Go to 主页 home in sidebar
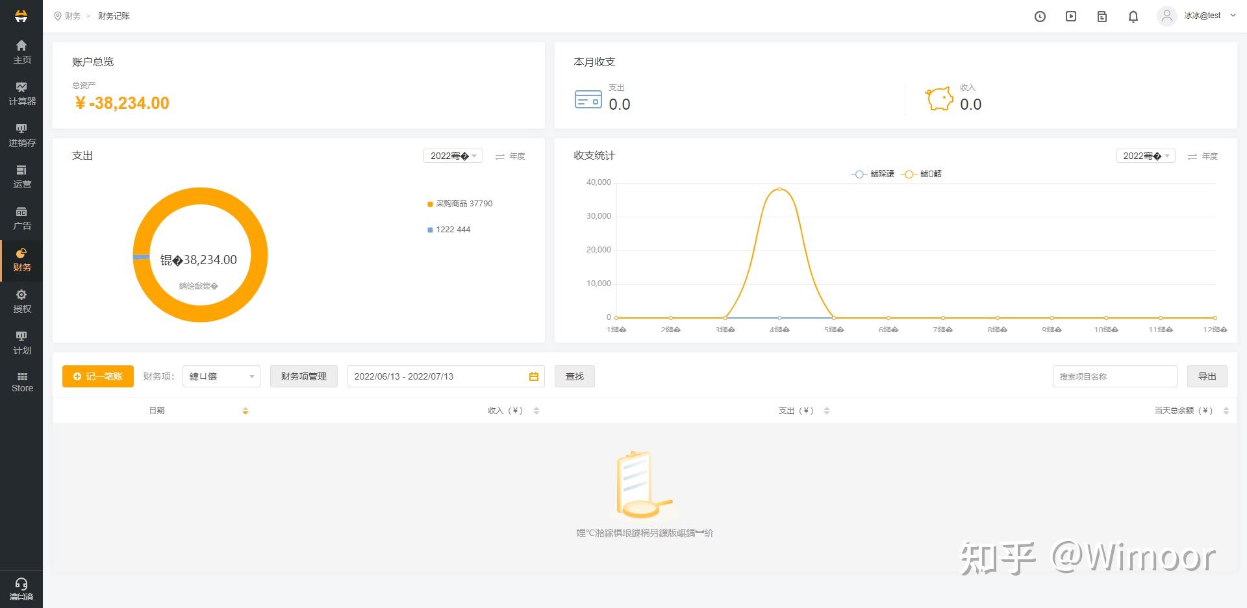 21,52
